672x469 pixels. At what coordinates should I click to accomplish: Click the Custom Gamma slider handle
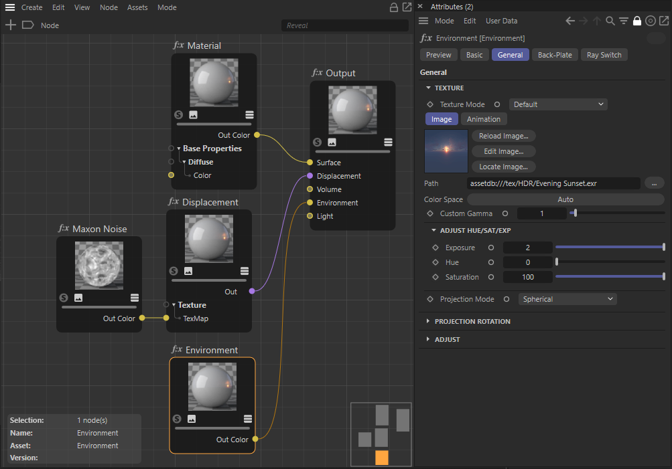pyautogui.click(x=575, y=213)
